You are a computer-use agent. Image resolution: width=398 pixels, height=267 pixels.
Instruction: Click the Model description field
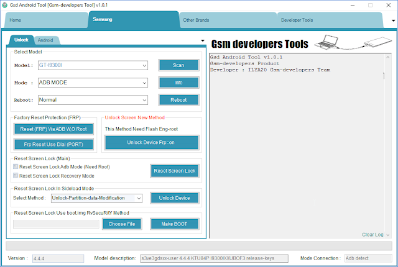click(215, 258)
